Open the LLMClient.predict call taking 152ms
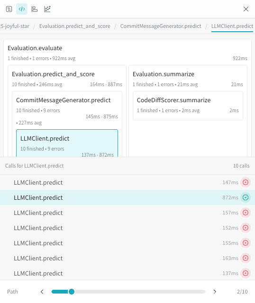 [128, 228]
